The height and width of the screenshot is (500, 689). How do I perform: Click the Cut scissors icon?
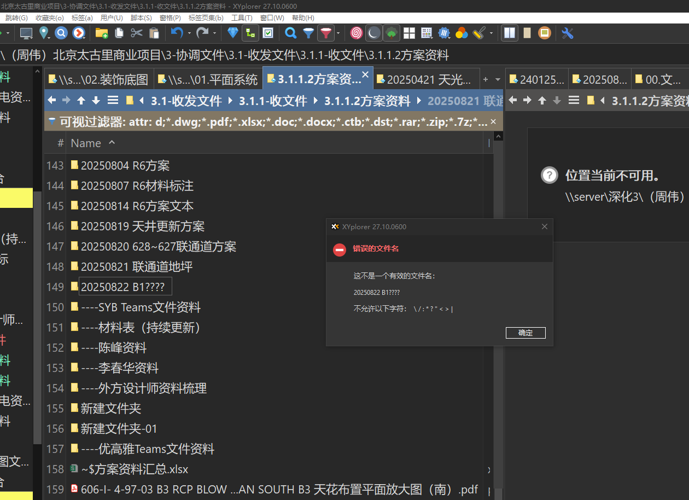137,33
